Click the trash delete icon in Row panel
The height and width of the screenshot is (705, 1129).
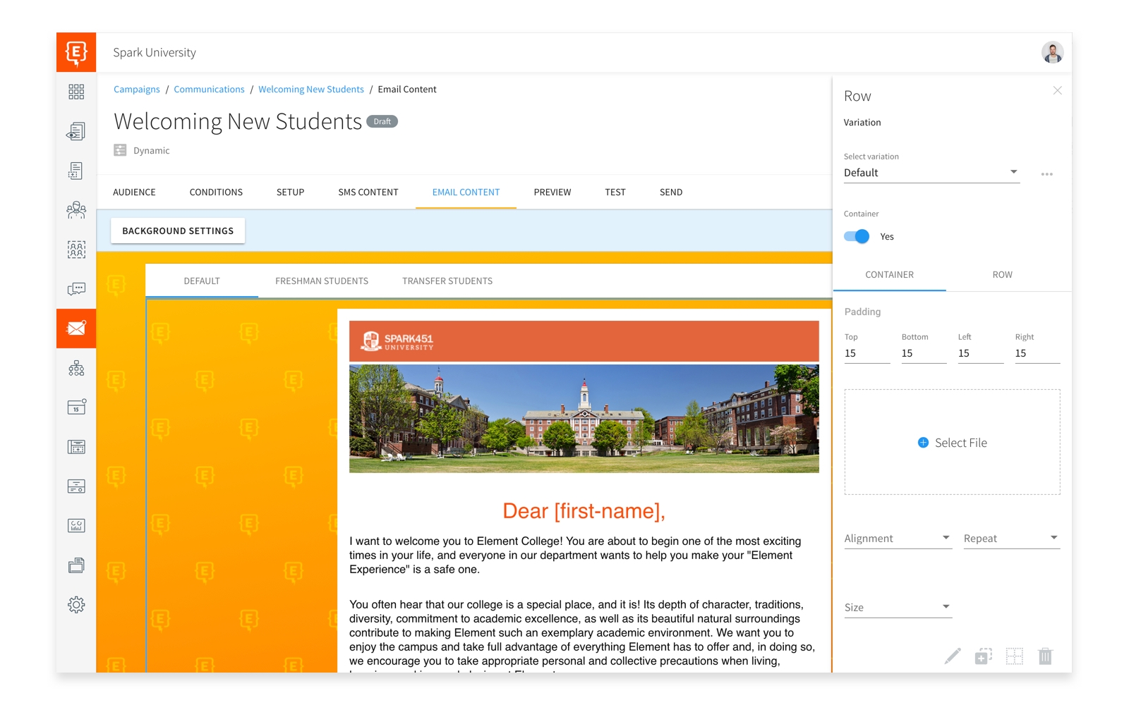tap(1046, 656)
